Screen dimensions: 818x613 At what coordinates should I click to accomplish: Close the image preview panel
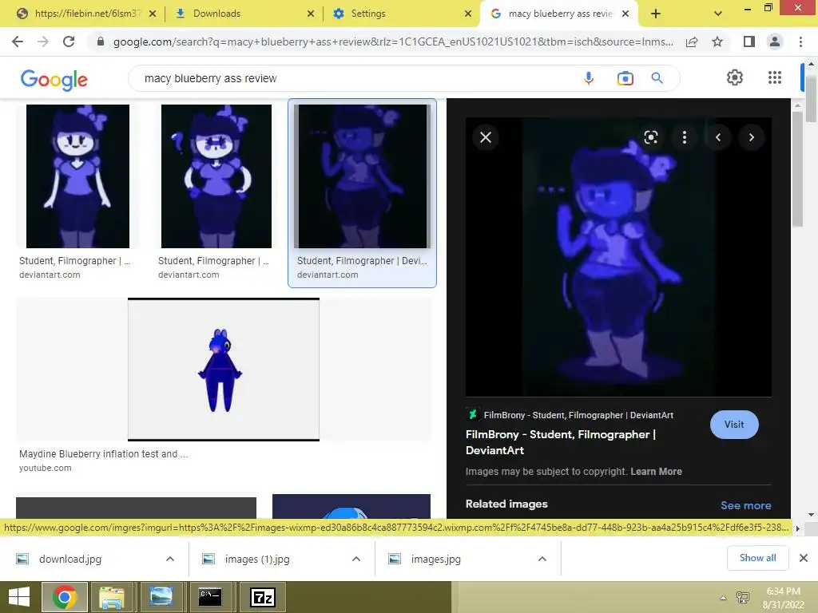[x=486, y=137]
